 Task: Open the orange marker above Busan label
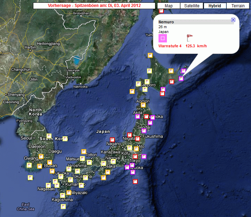point(50,162)
